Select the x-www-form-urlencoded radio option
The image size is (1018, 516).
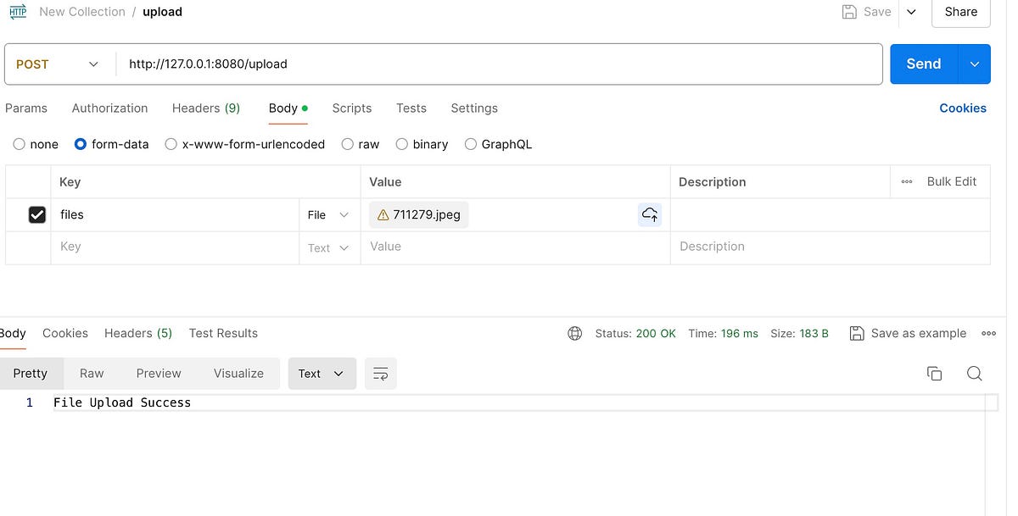(x=171, y=144)
